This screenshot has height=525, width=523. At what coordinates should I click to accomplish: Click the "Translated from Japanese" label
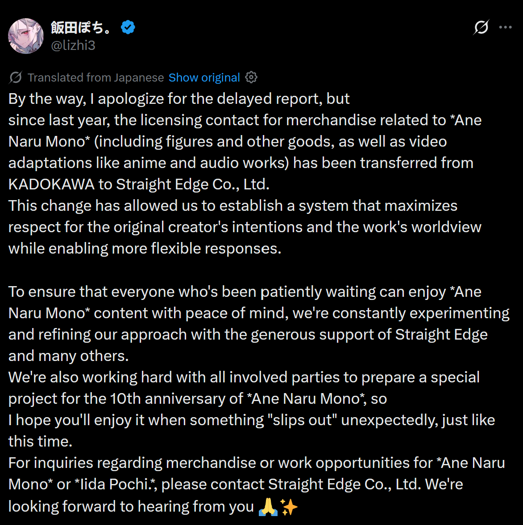click(95, 78)
